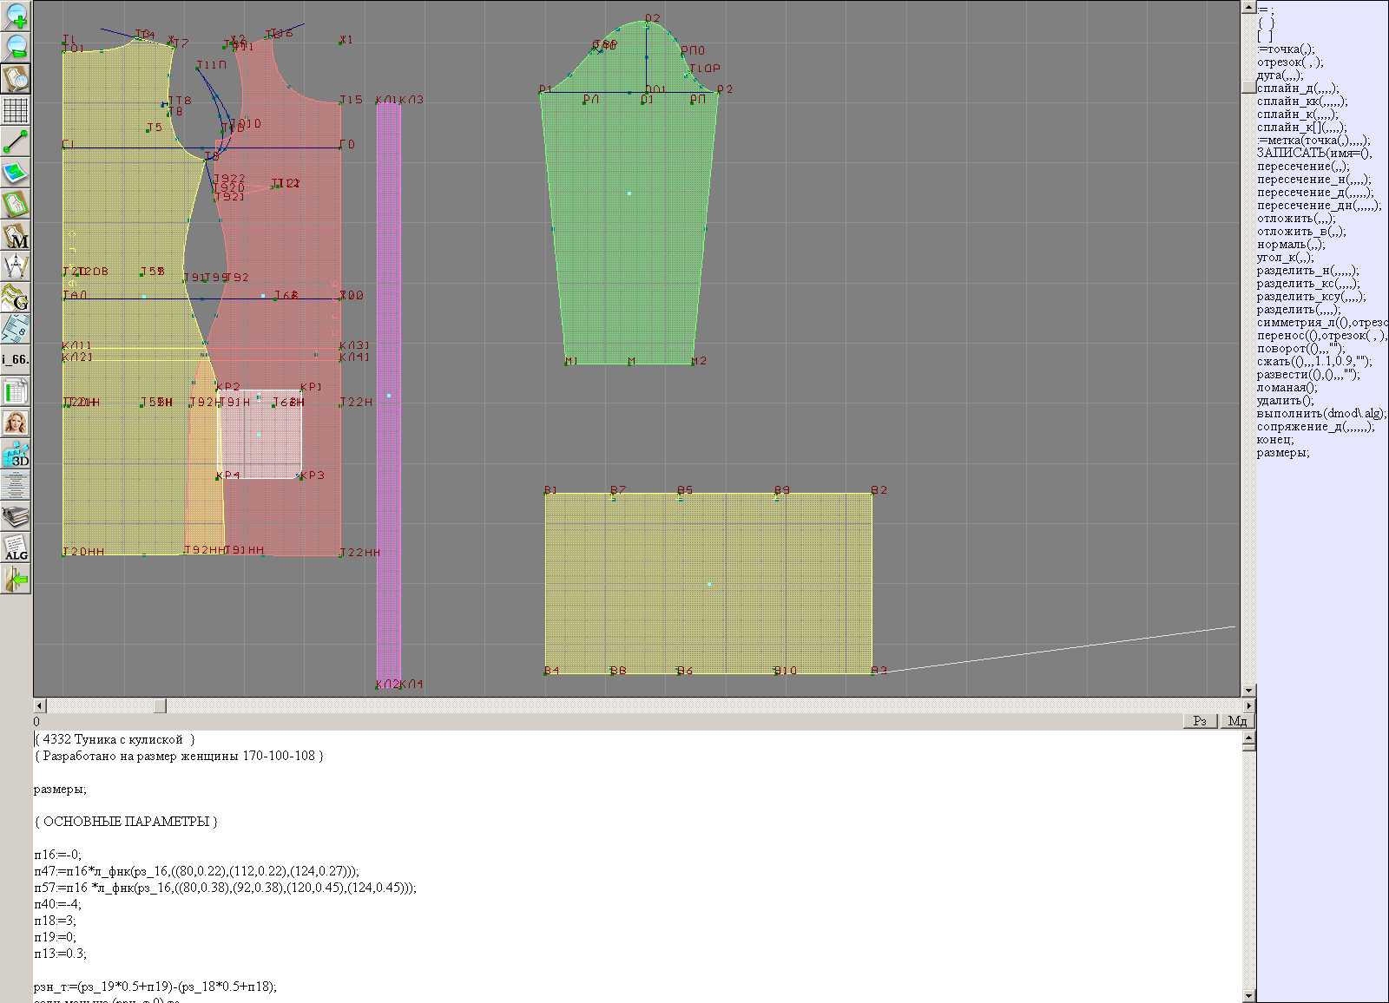Insert the 'сплайн_д(,,,,);' command from list
The width and height of the screenshot is (1389, 1003).
coord(1297,88)
